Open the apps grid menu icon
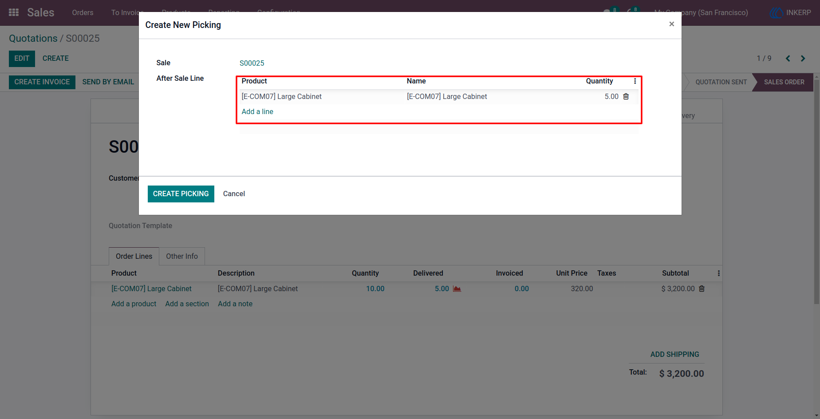 click(14, 12)
